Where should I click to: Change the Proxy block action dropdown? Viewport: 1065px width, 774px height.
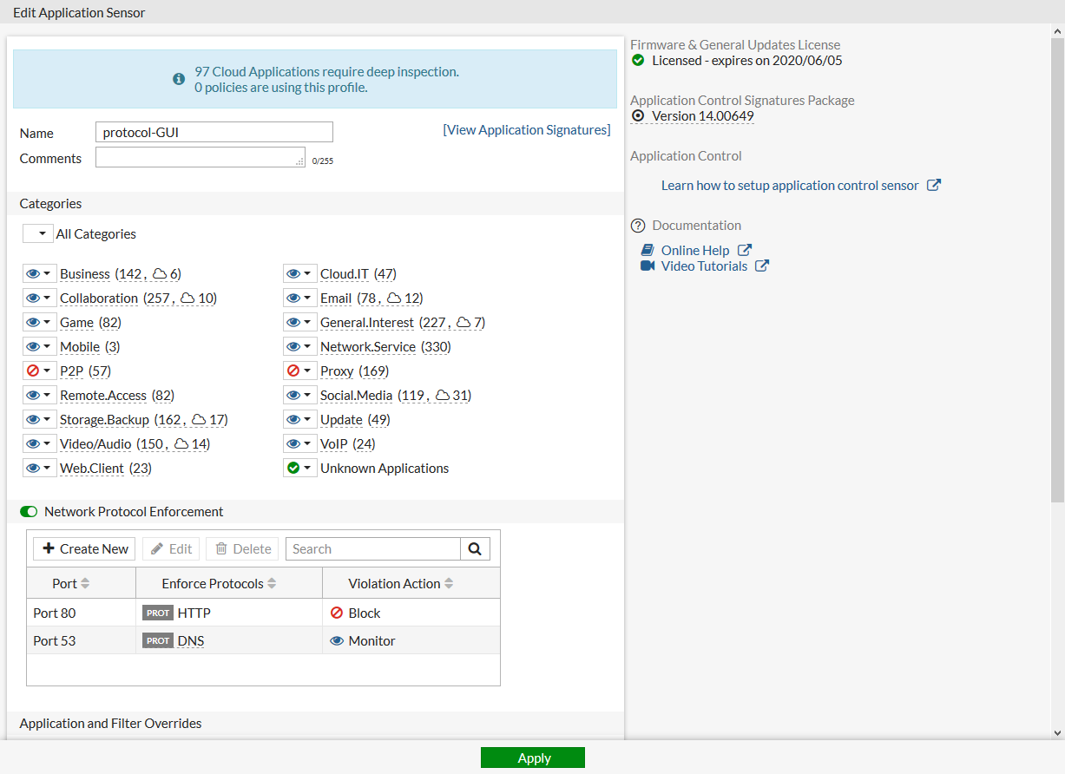point(299,371)
